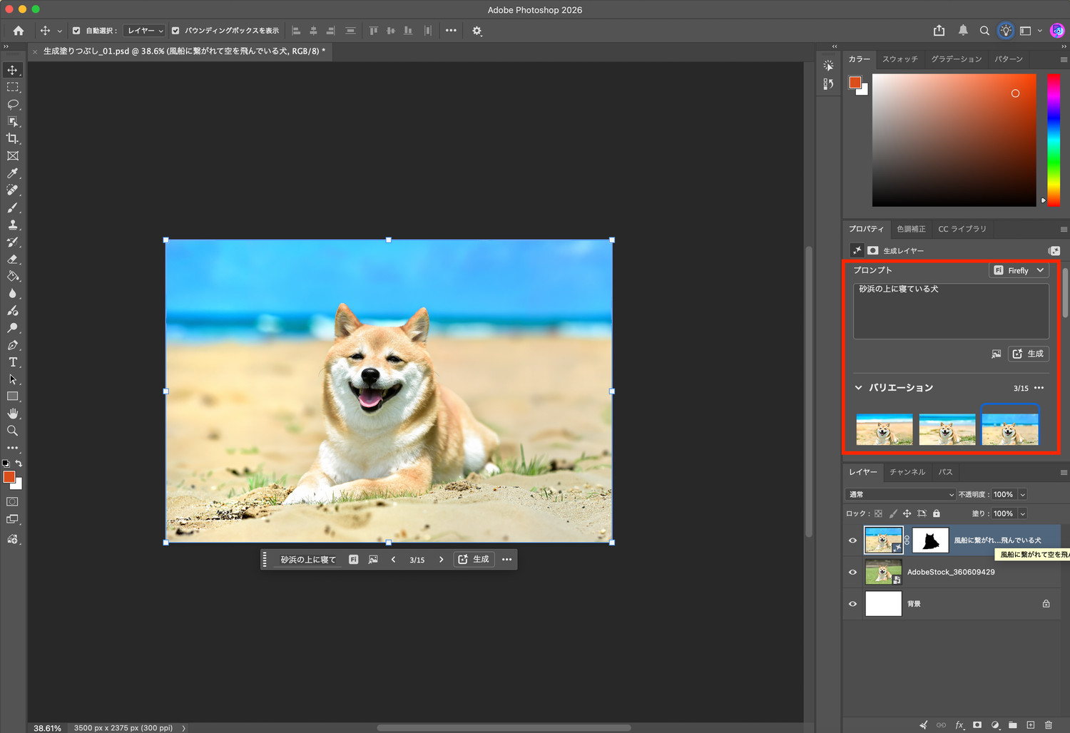Screen dimensions: 1070x733
Task: Open the Firefly model dropdown
Action: [1019, 270]
